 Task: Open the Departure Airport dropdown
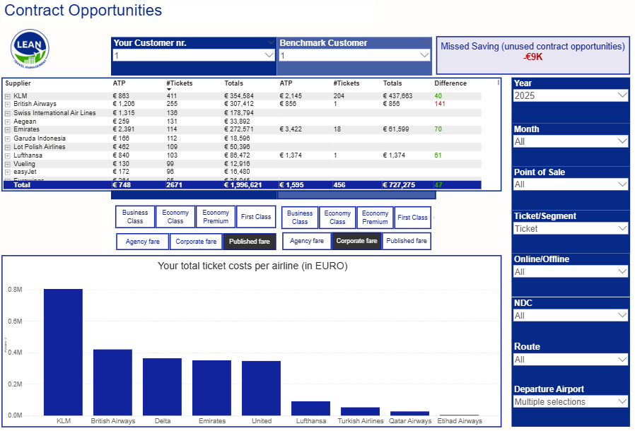pos(570,401)
